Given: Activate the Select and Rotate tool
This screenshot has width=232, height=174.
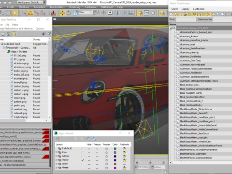Looking at the screenshot, I should pos(69,13).
